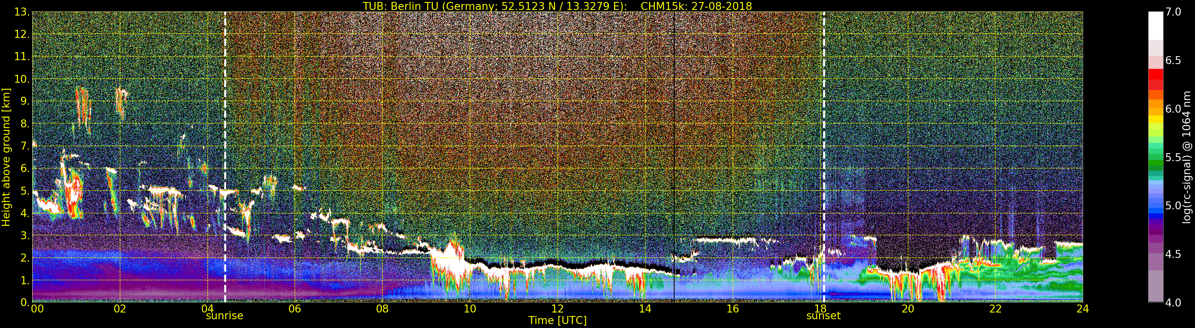
Task: Click the height axis tick label '1.'
Action: (x=25, y=279)
